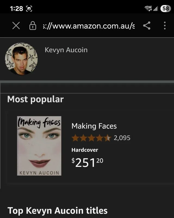Tap the X to close the browser tab
This screenshot has height=218, width=174.
pyautogui.click(x=16, y=26)
